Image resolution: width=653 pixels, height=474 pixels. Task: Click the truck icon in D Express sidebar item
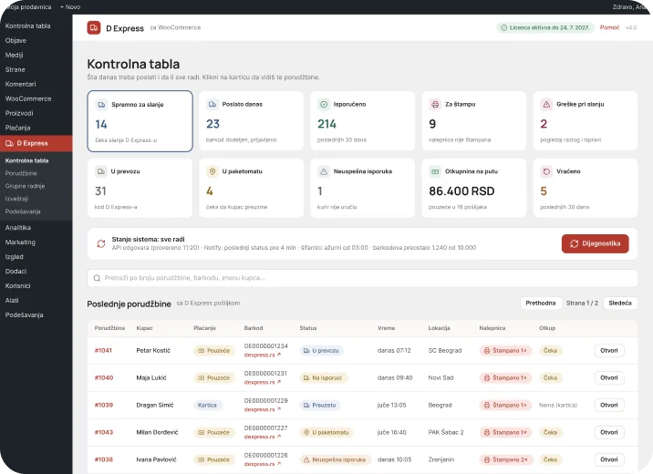[x=9, y=144]
